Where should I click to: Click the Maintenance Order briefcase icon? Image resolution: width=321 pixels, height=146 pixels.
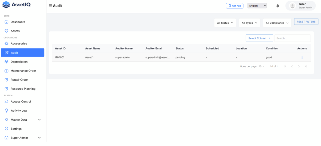coord(6,71)
